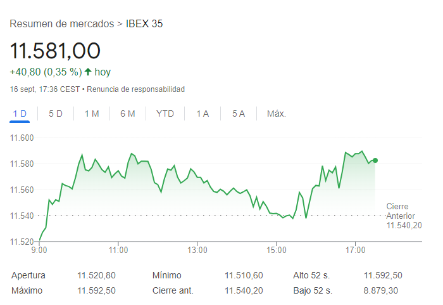Click the Apertura value 11.520,80
The width and height of the screenshot is (443, 305).
[x=96, y=275]
